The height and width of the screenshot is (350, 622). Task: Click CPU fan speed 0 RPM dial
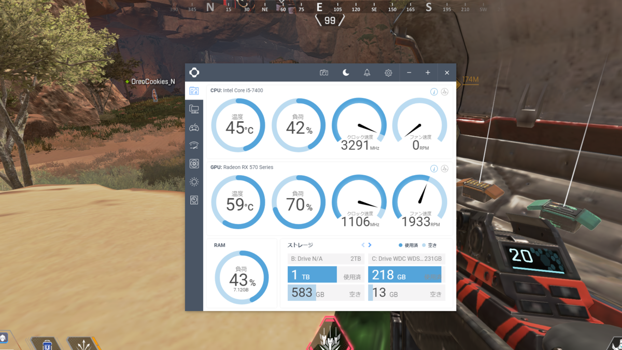pos(420,125)
